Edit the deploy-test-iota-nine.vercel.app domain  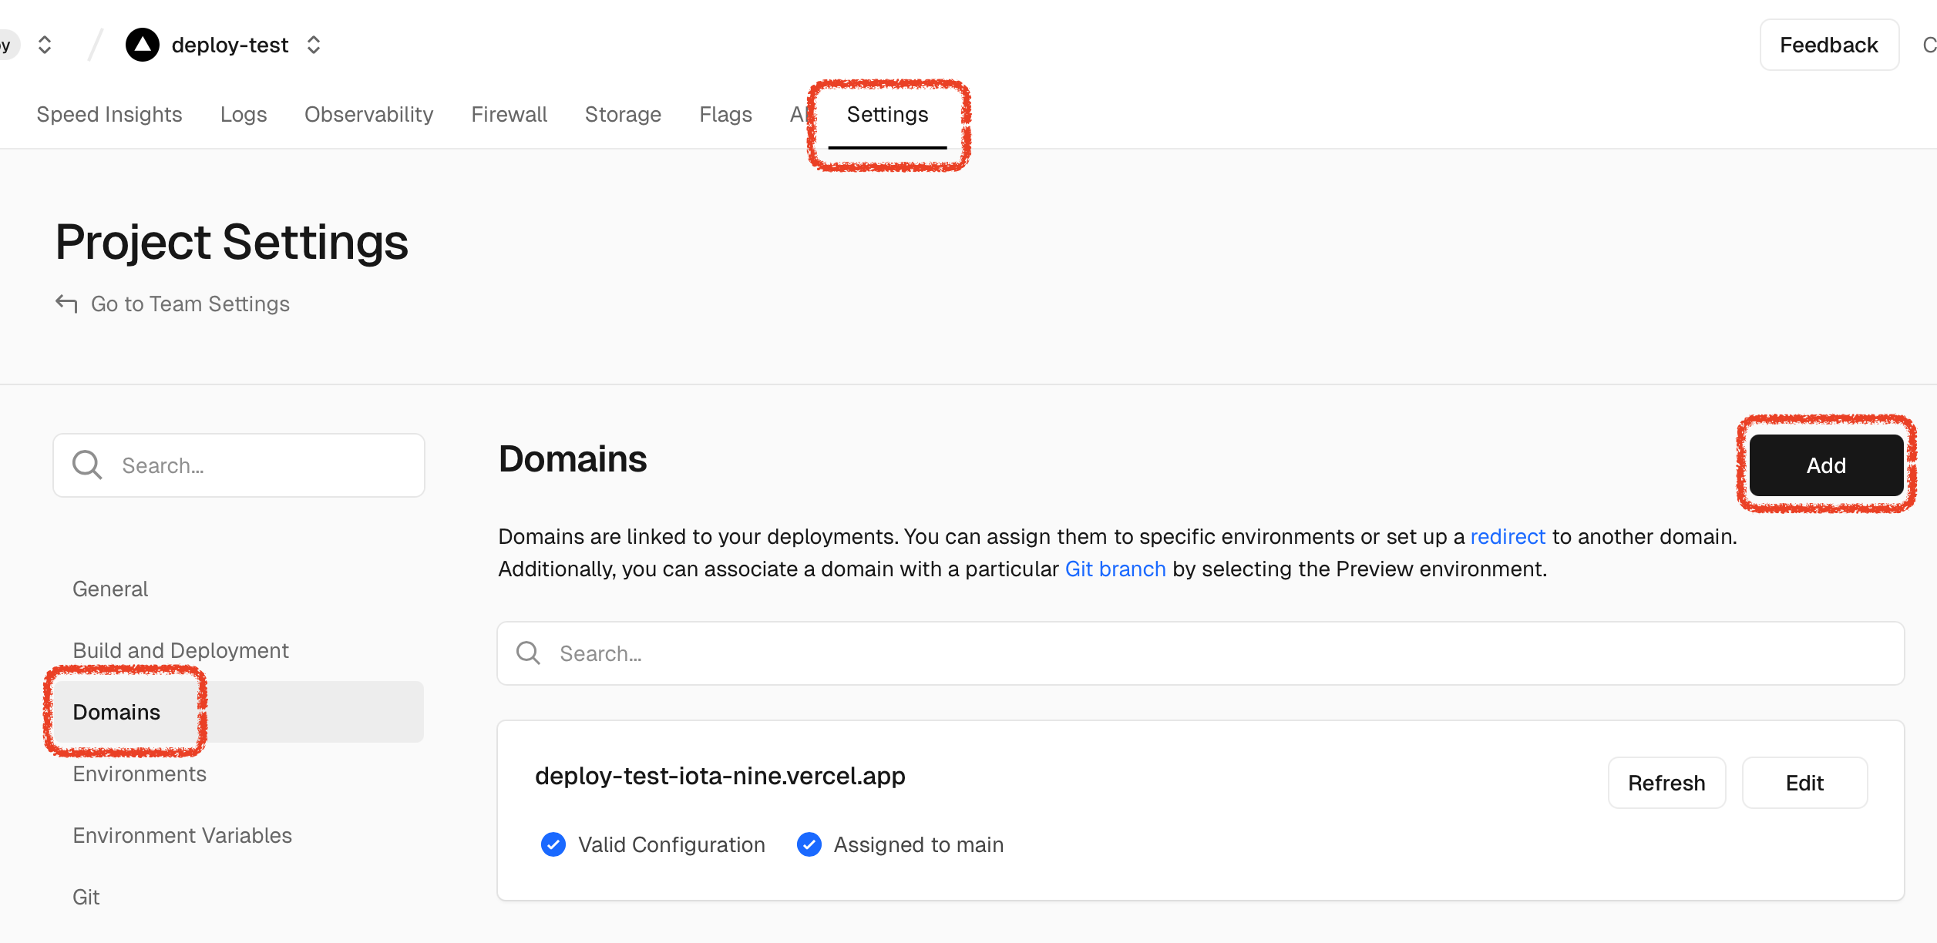(1804, 783)
